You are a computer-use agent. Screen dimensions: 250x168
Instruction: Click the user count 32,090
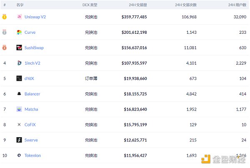(240, 17)
